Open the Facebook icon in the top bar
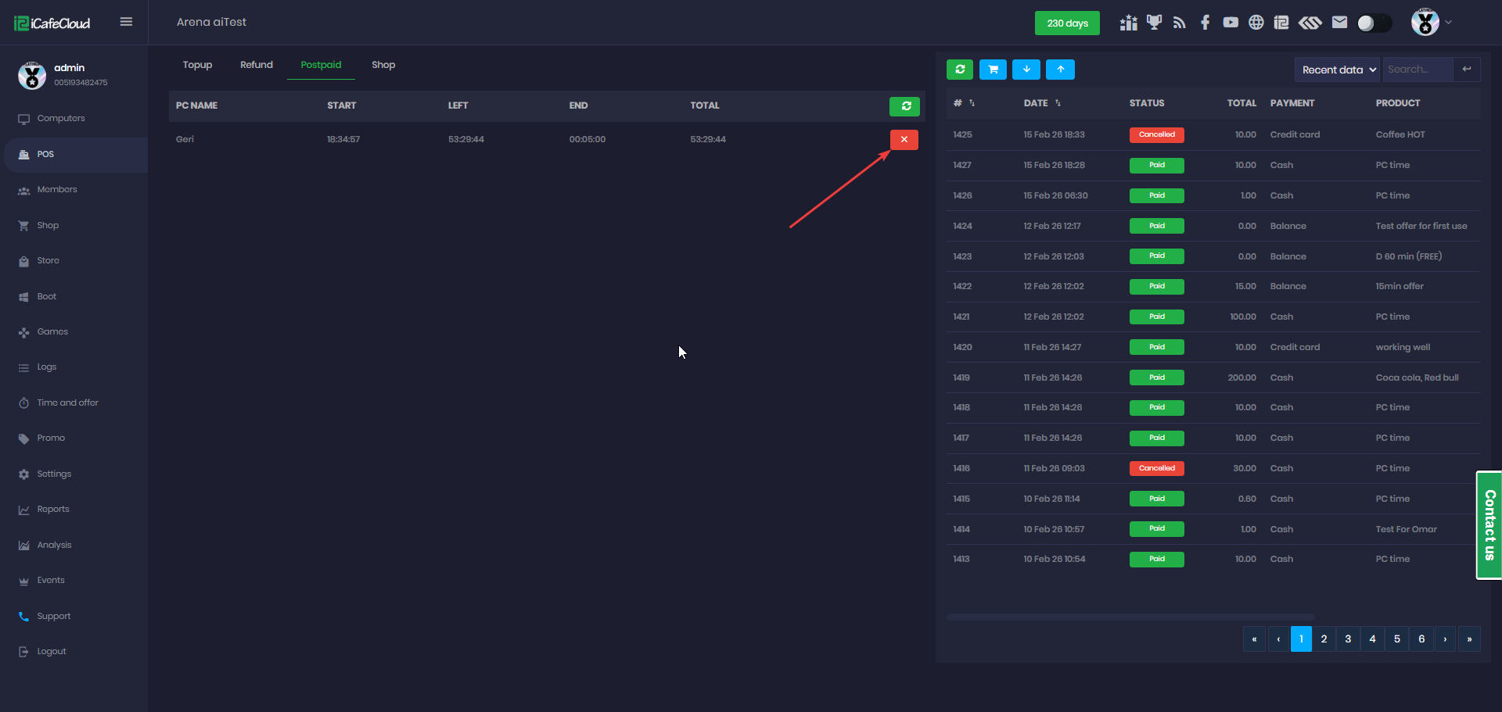This screenshot has width=1502, height=712. pos(1205,22)
